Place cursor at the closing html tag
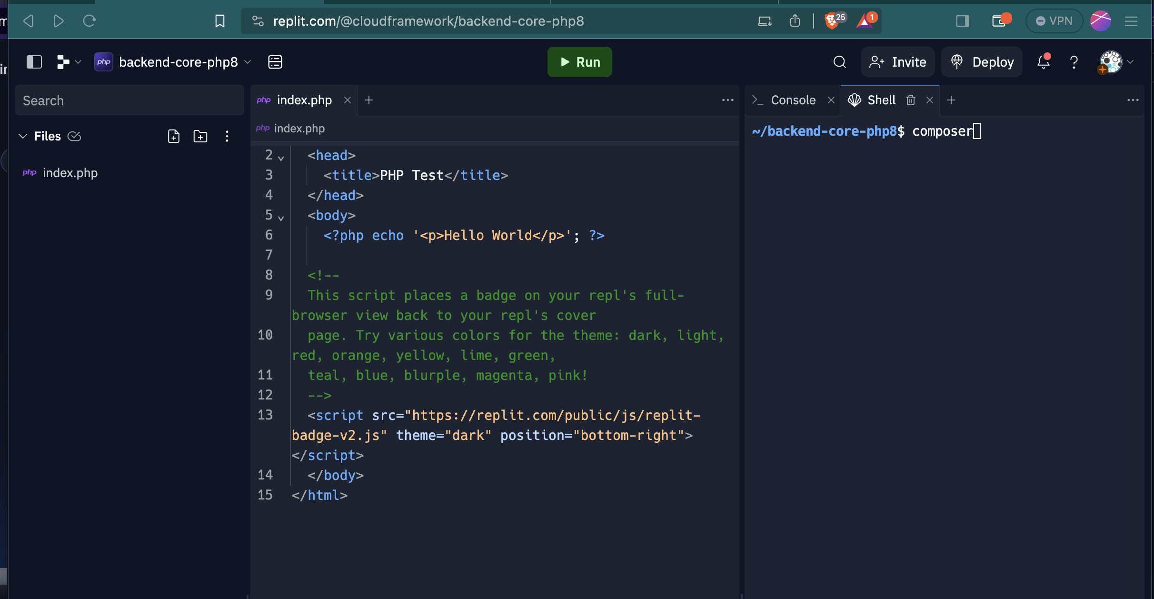1154x599 pixels. pyautogui.click(x=320, y=495)
